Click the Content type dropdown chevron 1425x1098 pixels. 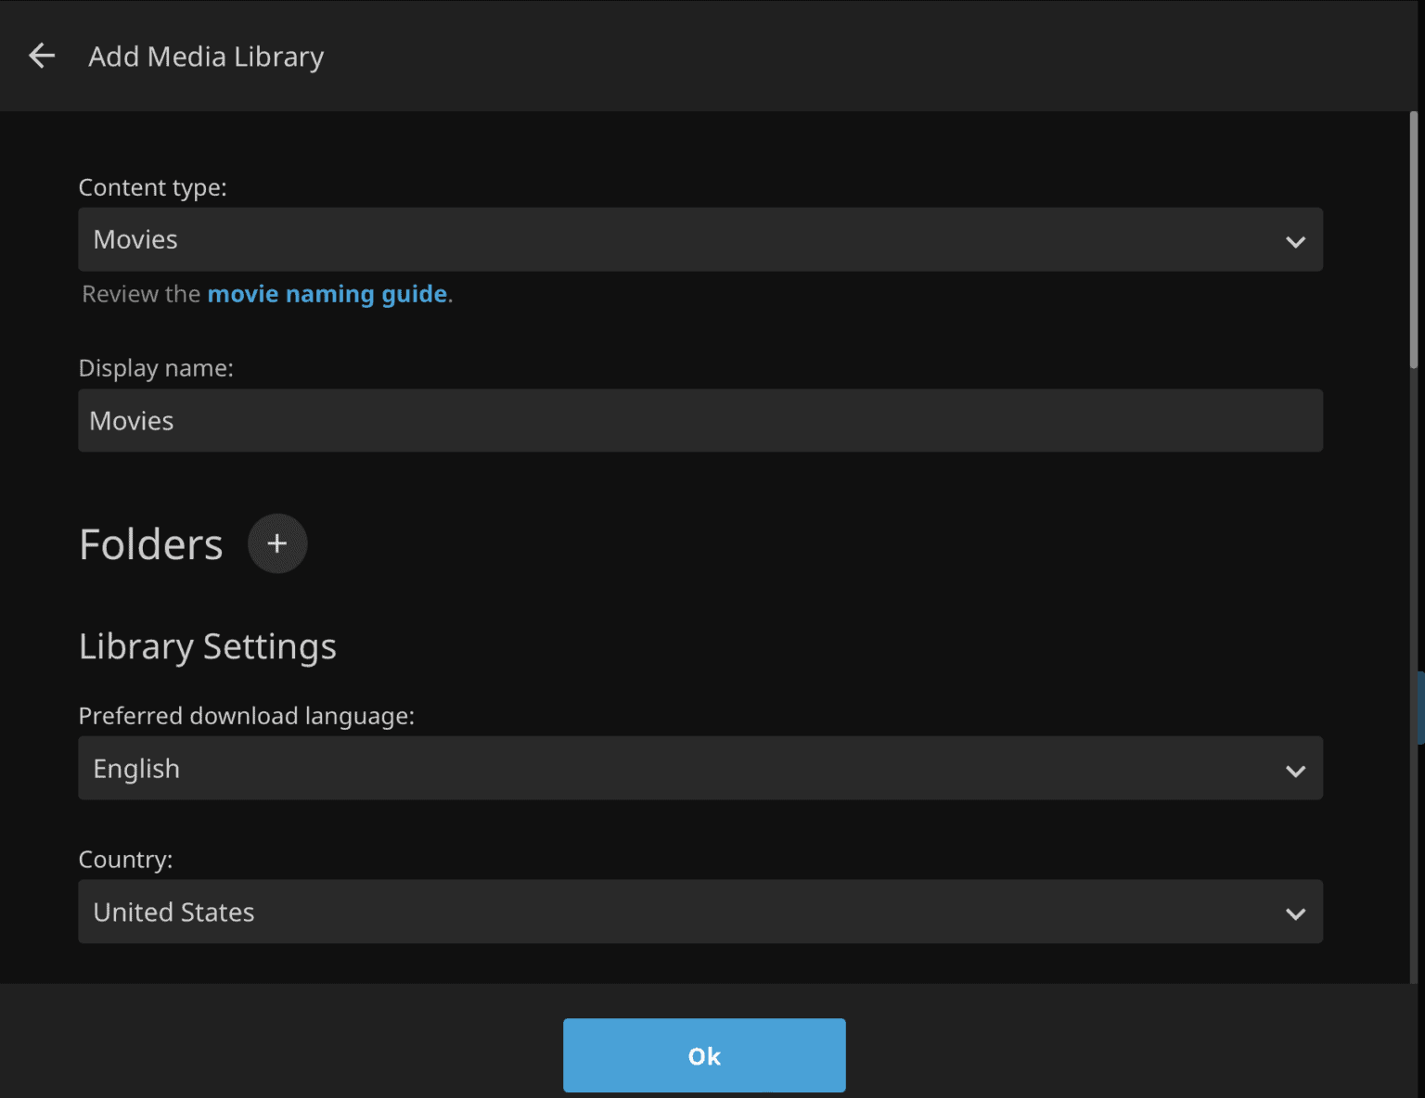click(x=1295, y=240)
